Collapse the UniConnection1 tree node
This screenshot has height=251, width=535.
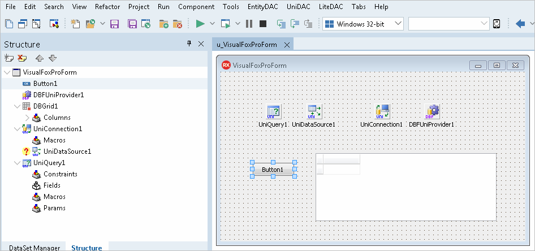pyautogui.click(x=17, y=129)
